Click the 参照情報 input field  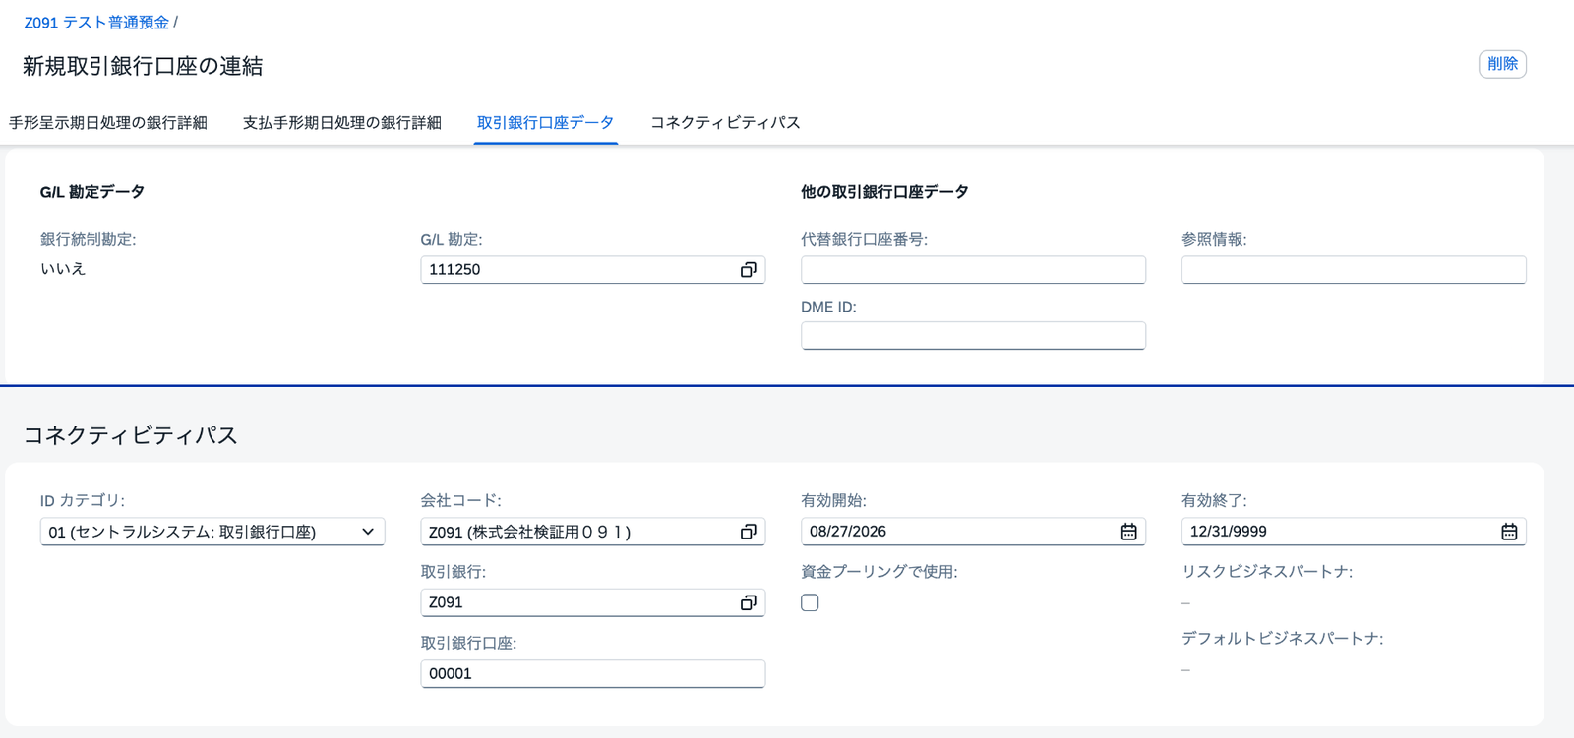click(1354, 269)
